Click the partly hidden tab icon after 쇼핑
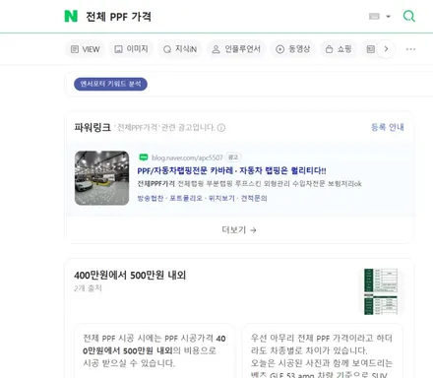The image size is (433, 378). pyautogui.click(x=370, y=49)
